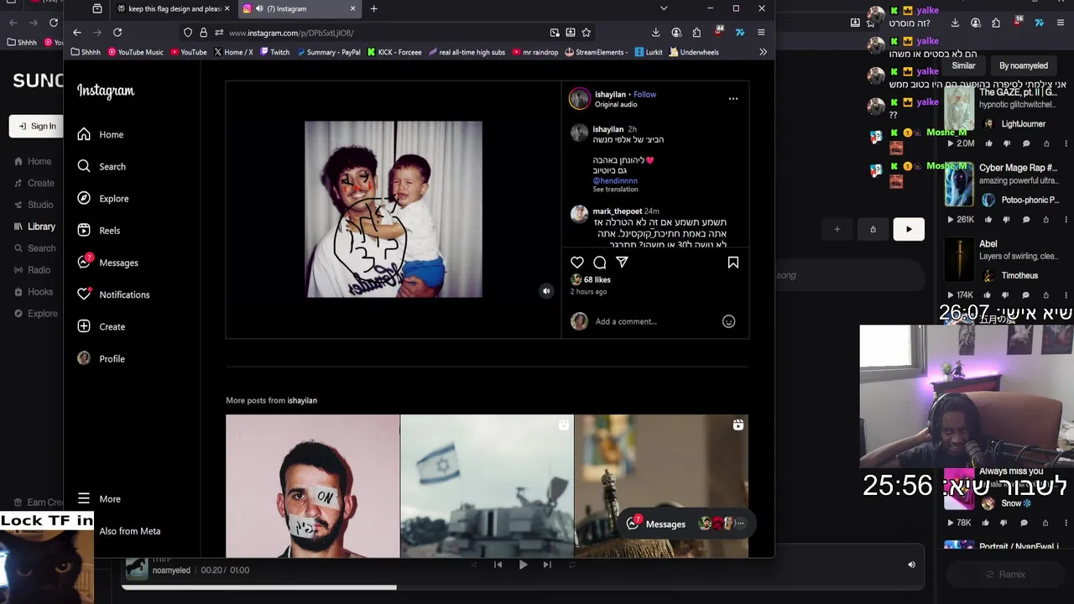Open tank with flag post thumbnail
The height and width of the screenshot is (604, 1074).
[x=487, y=486]
